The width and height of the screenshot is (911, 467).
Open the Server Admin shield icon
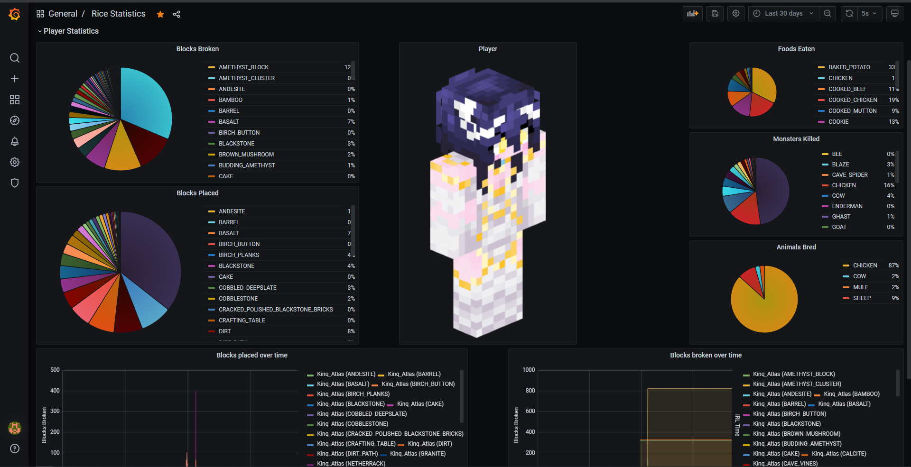coord(15,183)
